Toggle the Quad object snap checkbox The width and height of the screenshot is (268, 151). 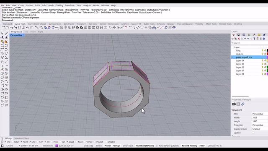coord(67,142)
